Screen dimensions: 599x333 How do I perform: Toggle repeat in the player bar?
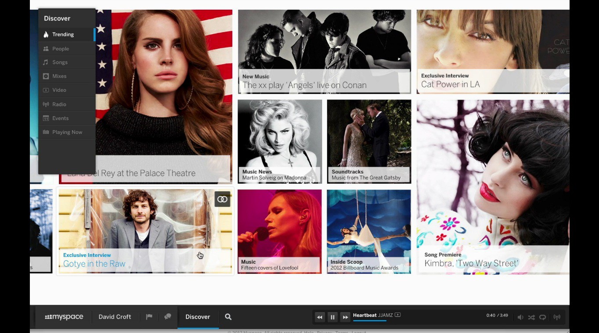[543, 317]
